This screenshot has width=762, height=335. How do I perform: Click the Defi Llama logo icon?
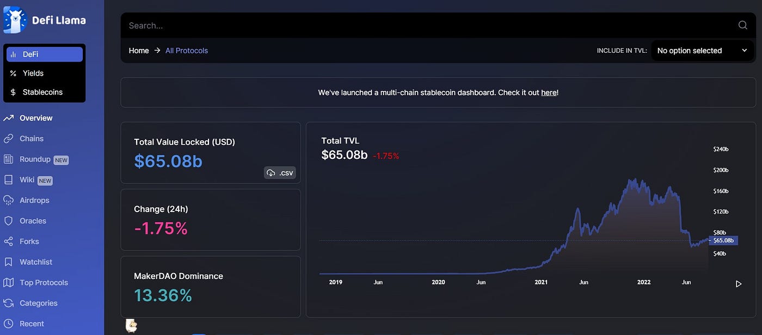pyautogui.click(x=15, y=20)
